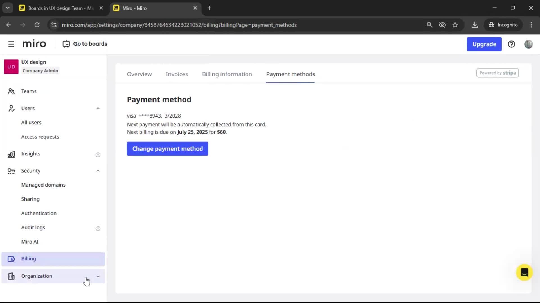This screenshot has width=540, height=303.
Task: View site information icon in the address bar
Action: point(54,25)
